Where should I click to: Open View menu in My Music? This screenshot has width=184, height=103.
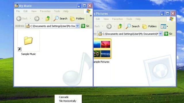tap(34, 11)
